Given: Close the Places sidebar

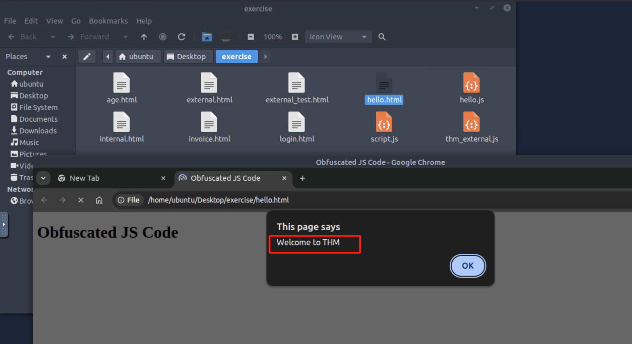Looking at the screenshot, I should (x=64, y=57).
